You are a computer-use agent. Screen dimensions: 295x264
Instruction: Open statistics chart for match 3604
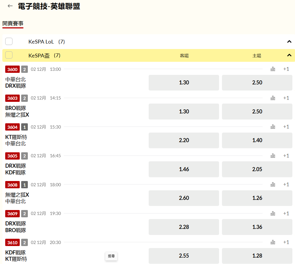[273, 127]
